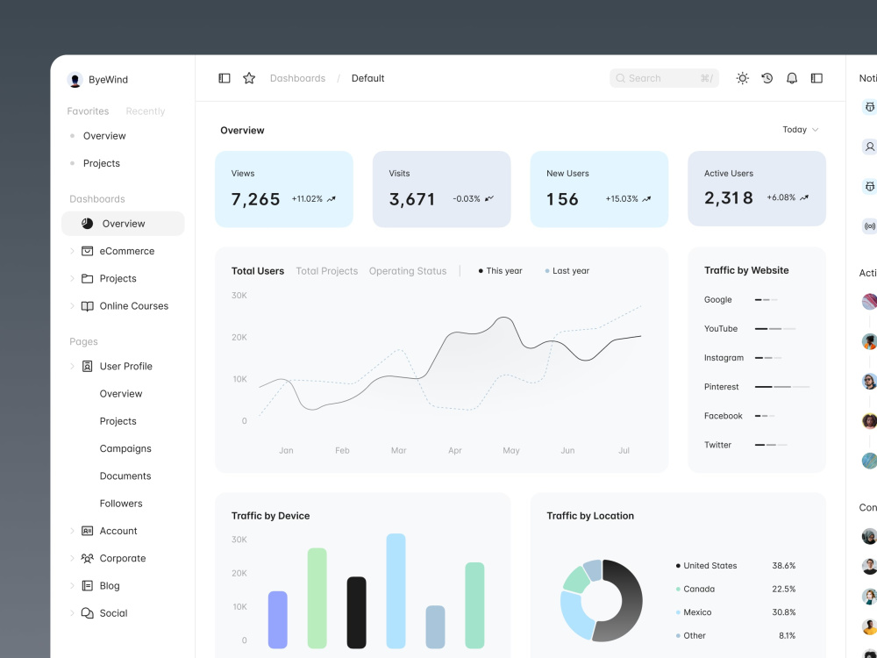Toggle the right sidebar panel icon
This screenshot has height=658, width=877.
(x=816, y=78)
